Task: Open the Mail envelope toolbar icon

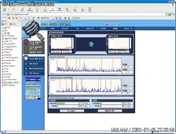Action: tap(75, 9)
